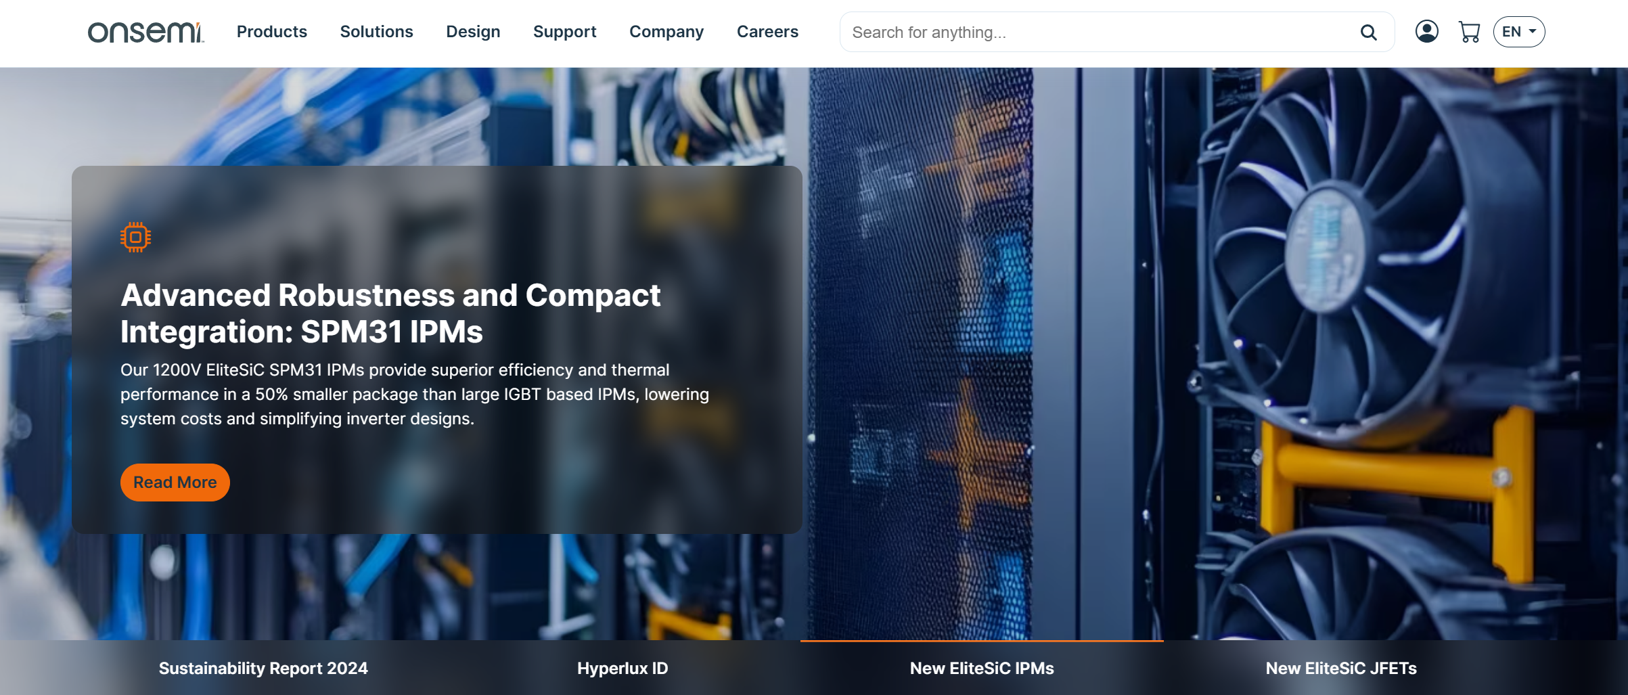
Task: Show the New EliteSiC JFETs slide
Action: point(1340,668)
